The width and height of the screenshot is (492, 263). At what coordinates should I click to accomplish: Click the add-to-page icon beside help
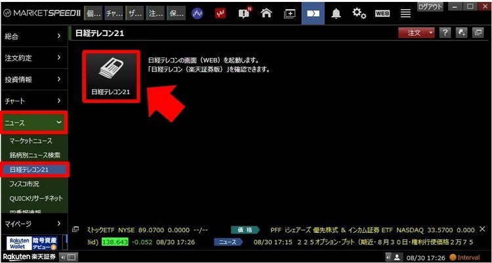tap(462, 33)
